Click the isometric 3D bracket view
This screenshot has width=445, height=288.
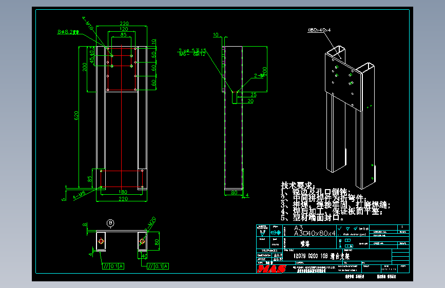350,117
